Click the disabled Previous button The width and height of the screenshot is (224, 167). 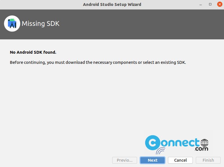[x=125, y=160]
